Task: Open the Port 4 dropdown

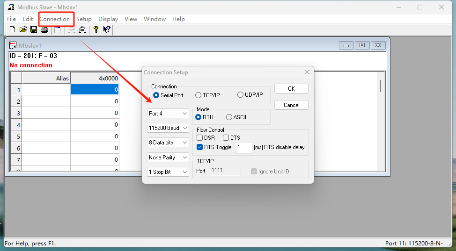Action: click(168, 113)
